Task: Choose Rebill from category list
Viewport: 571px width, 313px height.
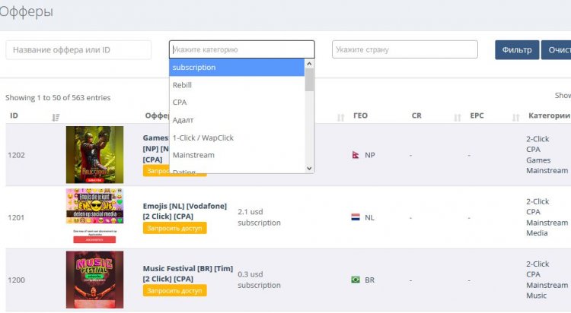Action: click(237, 84)
